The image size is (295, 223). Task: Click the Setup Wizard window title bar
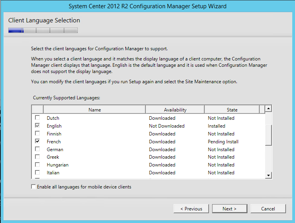click(x=148, y=6)
